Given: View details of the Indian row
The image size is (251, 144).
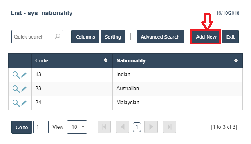Looking at the screenshot, I should [16, 75].
